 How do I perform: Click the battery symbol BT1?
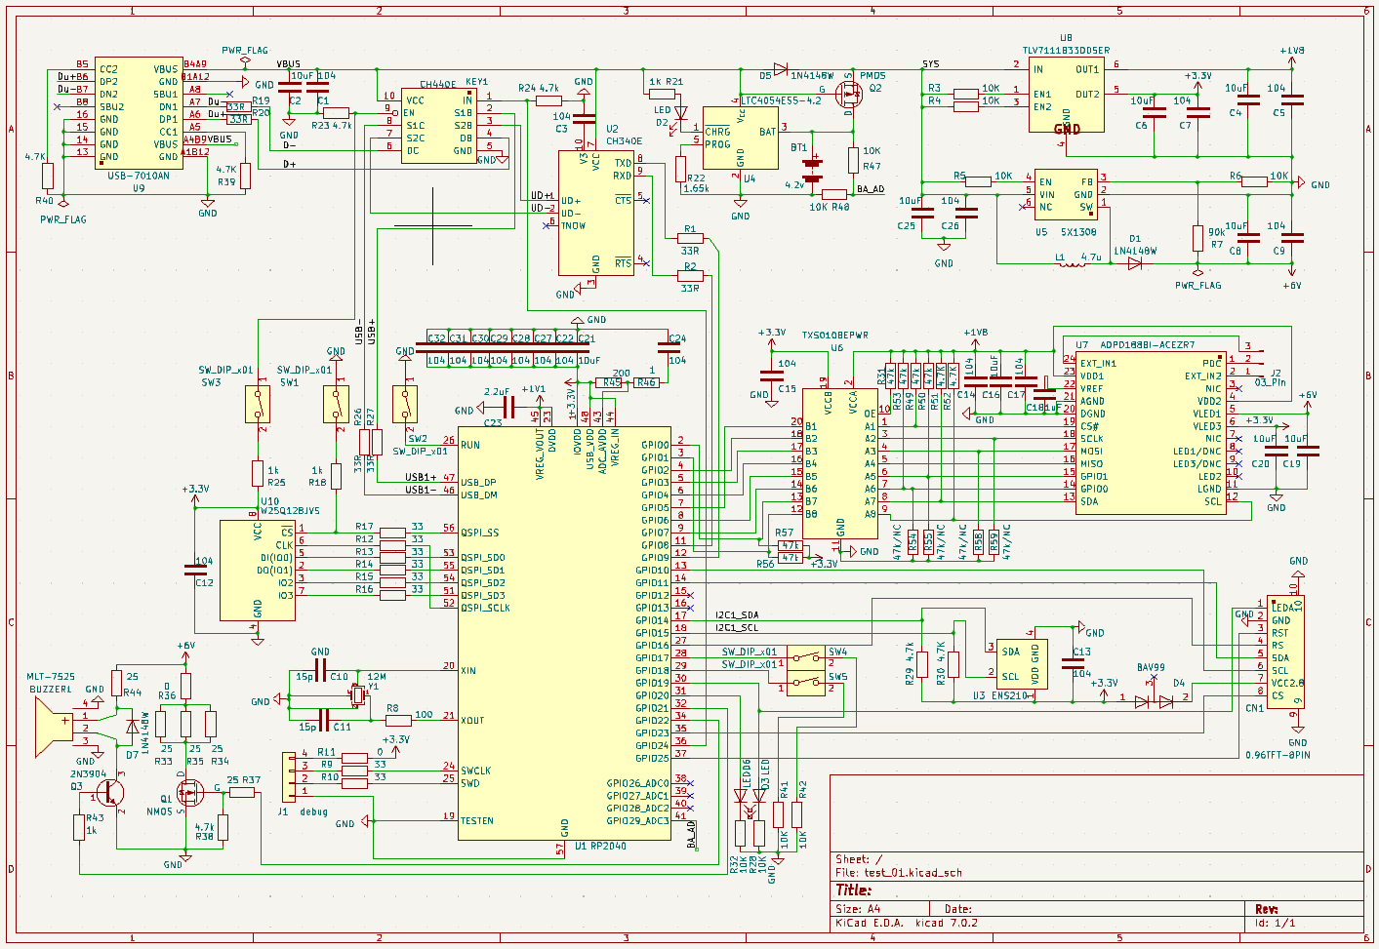pyautogui.click(x=813, y=172)
